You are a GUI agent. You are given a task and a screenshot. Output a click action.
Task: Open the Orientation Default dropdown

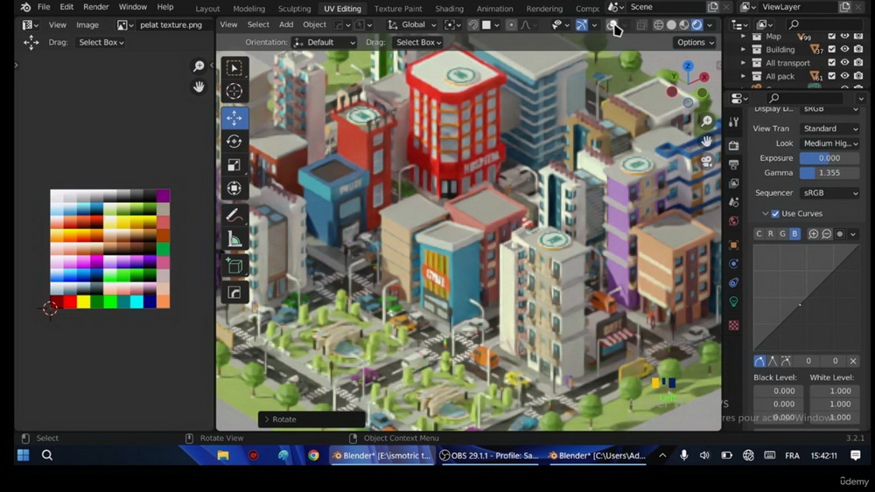[325, 42]
